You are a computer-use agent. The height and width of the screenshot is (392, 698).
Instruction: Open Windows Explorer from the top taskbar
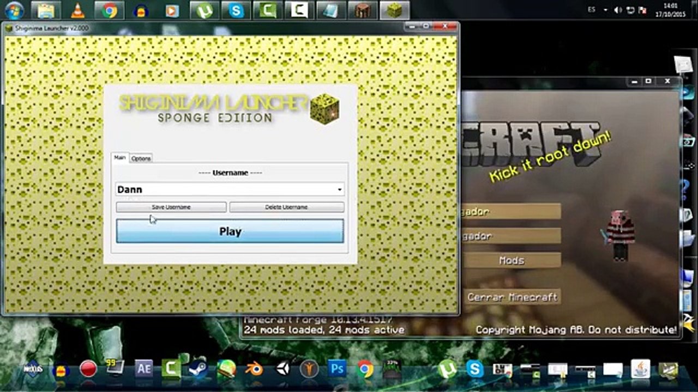pos(46,10)
